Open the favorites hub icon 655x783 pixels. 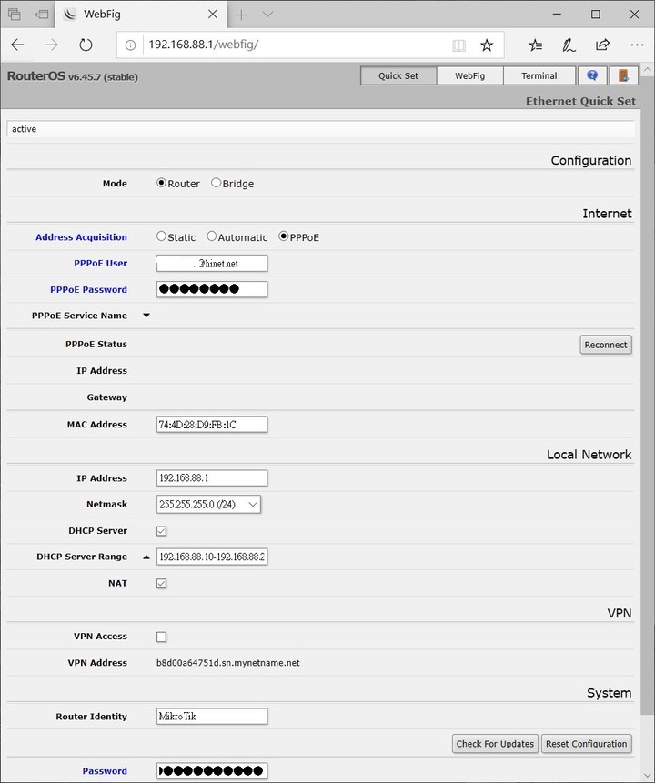coord(536,45)
